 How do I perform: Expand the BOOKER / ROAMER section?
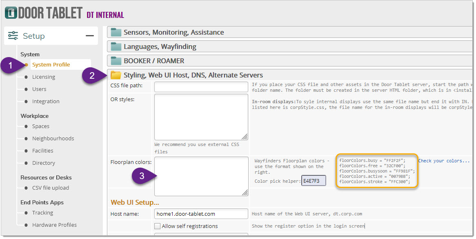point(154,61)
